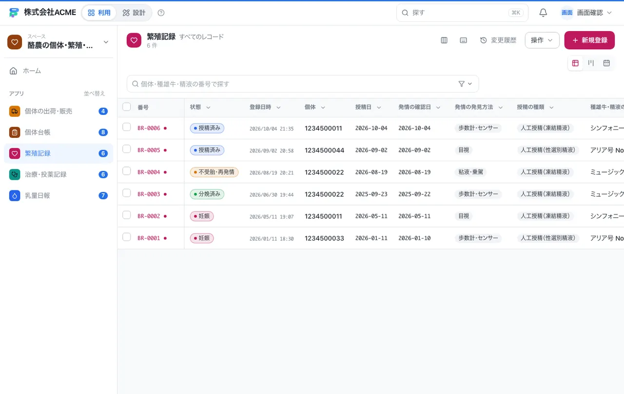Viewport: 624px width, 394px height.
Task: Click the global 探す search field
Action: pyautogui.click(x=462, y=13)
